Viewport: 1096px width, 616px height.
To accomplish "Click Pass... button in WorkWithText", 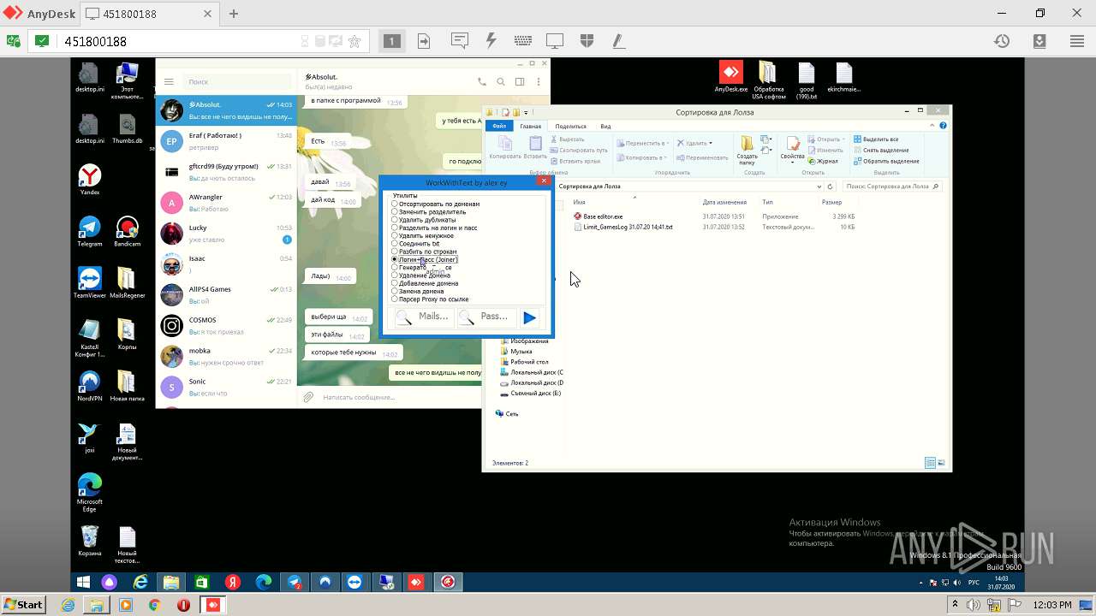I will coord(485,317).
